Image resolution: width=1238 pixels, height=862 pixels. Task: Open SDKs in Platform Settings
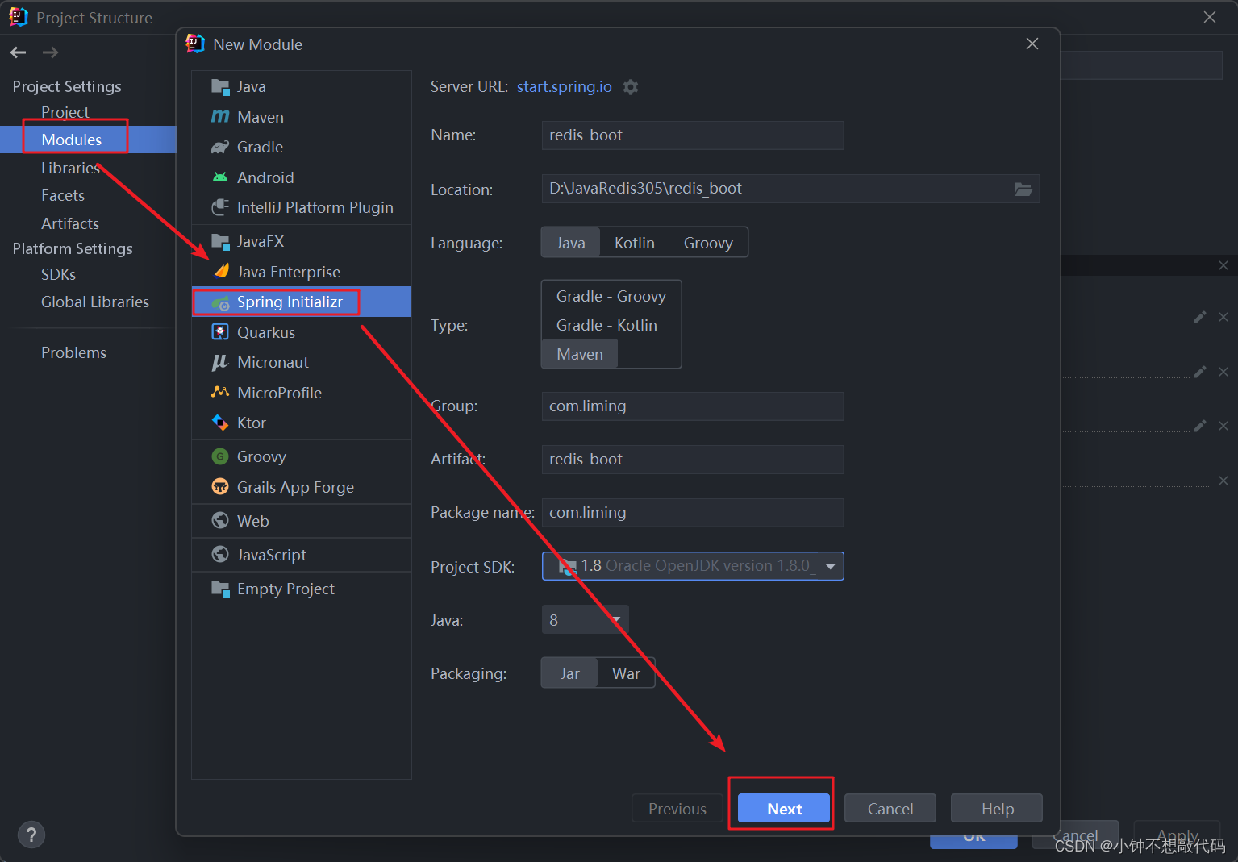point(58,274)
